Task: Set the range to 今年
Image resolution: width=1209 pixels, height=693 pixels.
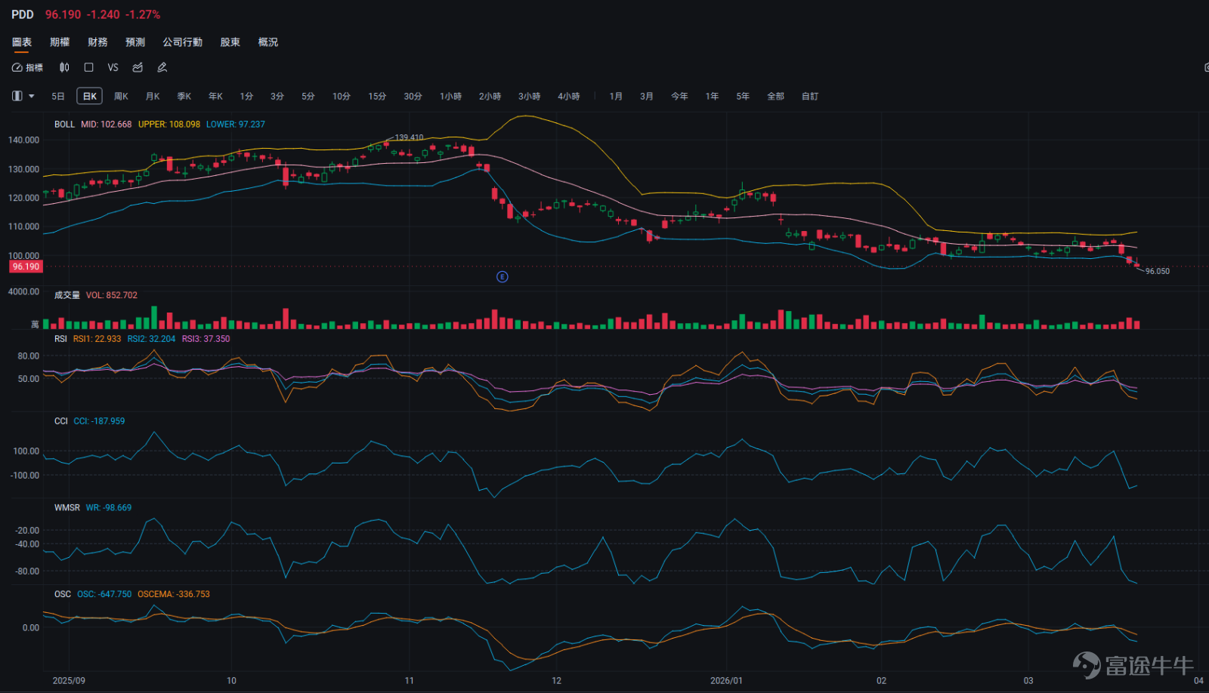Action: click(x=679, y=97)
